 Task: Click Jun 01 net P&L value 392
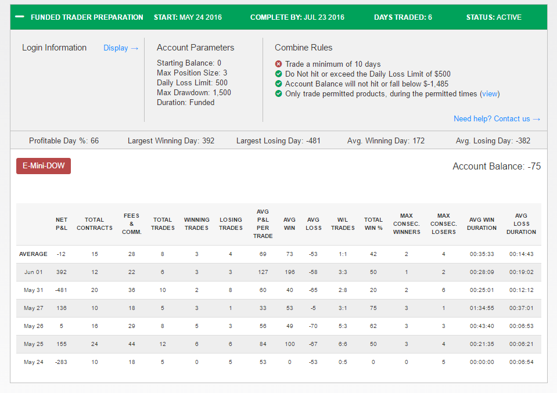click(x=62, y=272)
